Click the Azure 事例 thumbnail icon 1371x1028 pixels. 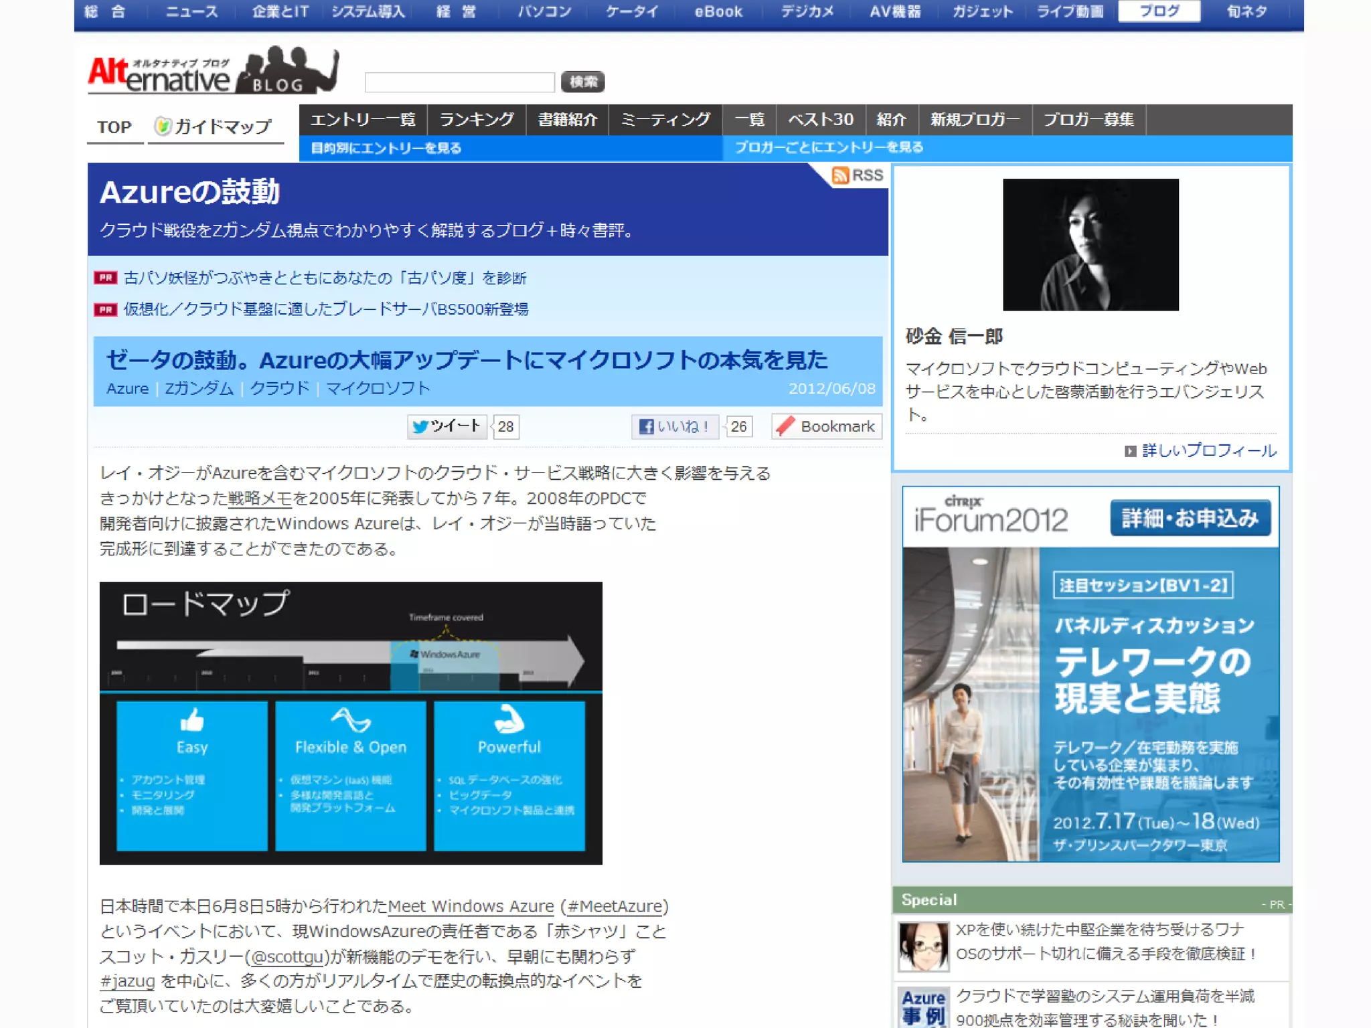tap(923, 1007)
